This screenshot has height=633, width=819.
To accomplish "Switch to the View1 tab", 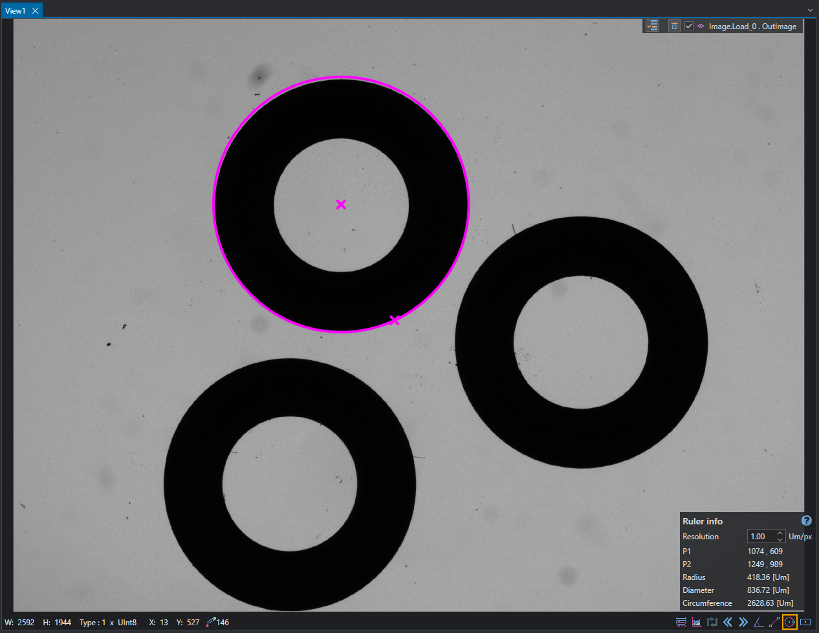I will click(x=15, y=10).
